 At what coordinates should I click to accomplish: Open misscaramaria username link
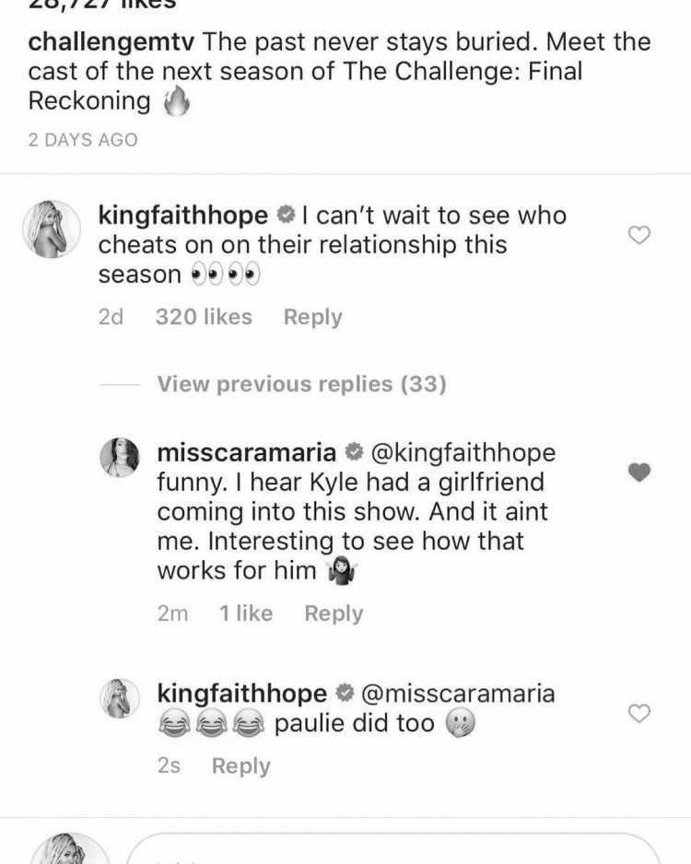click(246, 452)
